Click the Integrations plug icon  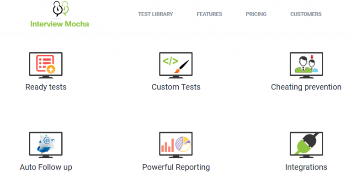click(306, 144)
